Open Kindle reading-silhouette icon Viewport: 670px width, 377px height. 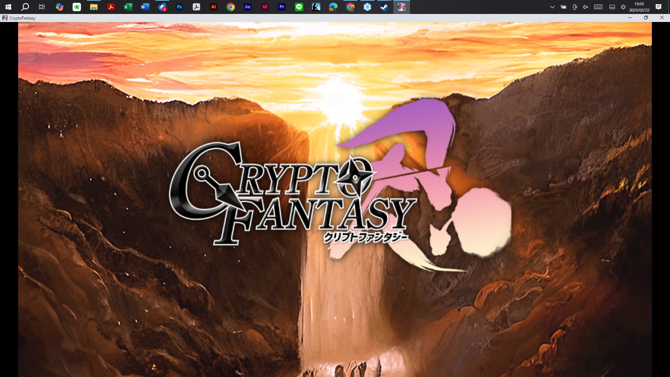[x=316, y=7]
